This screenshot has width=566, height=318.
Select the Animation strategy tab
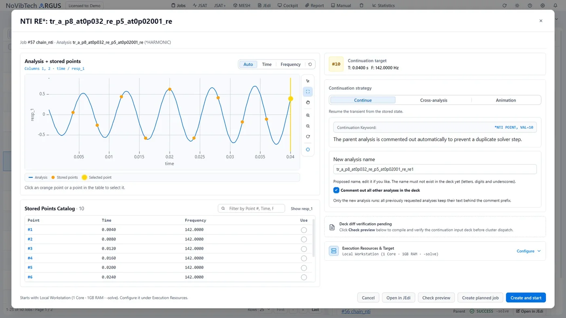(506, 100)
